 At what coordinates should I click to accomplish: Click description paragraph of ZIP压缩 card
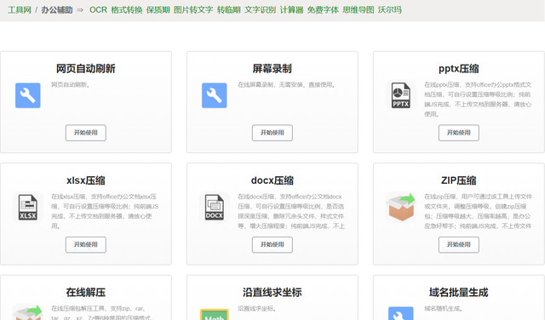(x=478, y=211)
